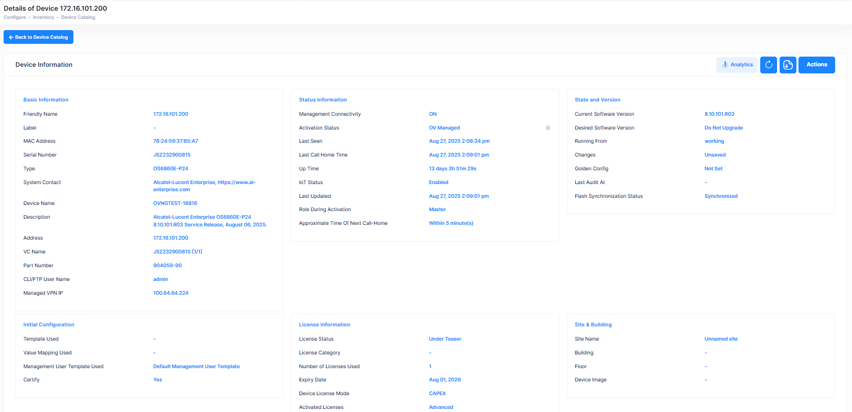
Task: Open the Analytics bar chart view
Action: 737,65
